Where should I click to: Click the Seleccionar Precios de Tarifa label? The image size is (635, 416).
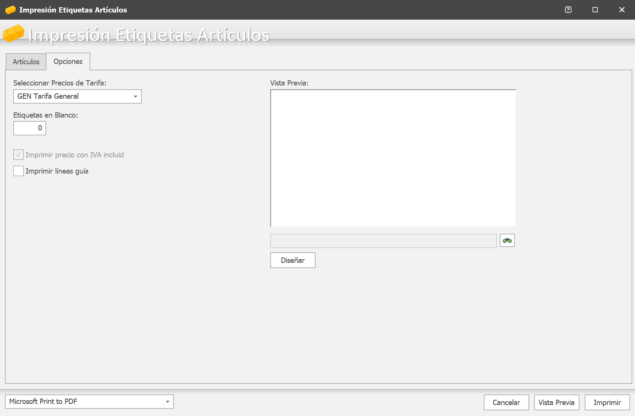[x=60, y=83]
